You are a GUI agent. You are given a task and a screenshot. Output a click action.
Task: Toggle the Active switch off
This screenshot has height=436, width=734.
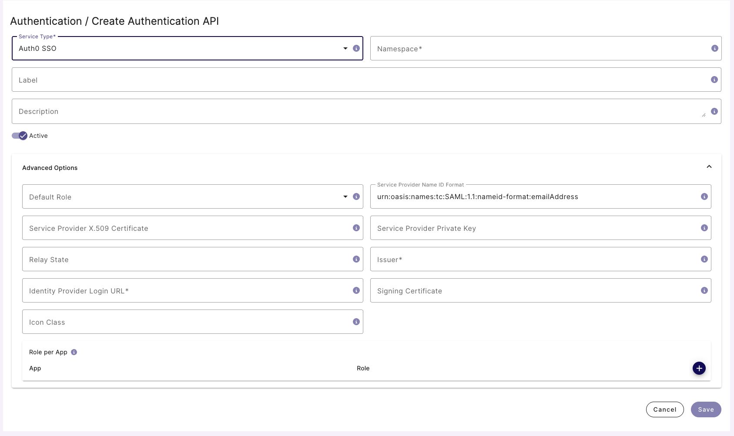(18, 136)
